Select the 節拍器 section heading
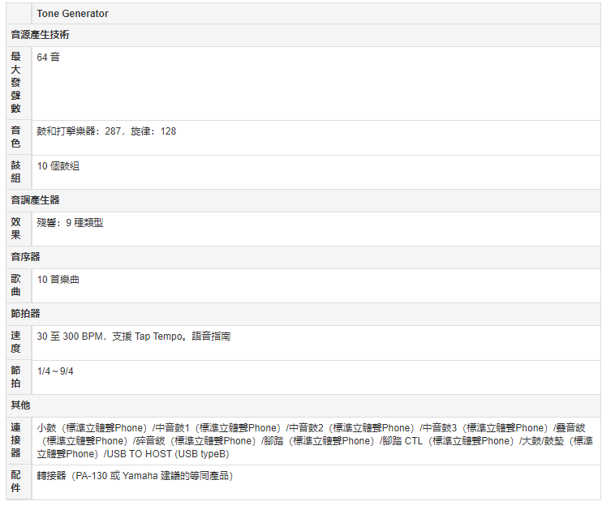The width and height of the screenshot is (615, 510). [x=25, y=314]
